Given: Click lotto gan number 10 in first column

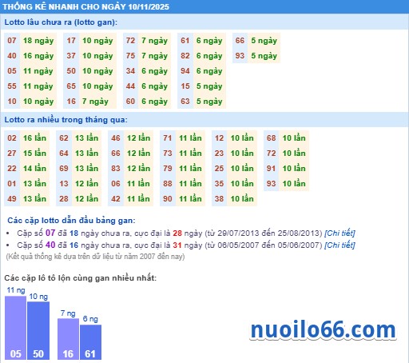Looking at the screenshot, I should (12, 102).
